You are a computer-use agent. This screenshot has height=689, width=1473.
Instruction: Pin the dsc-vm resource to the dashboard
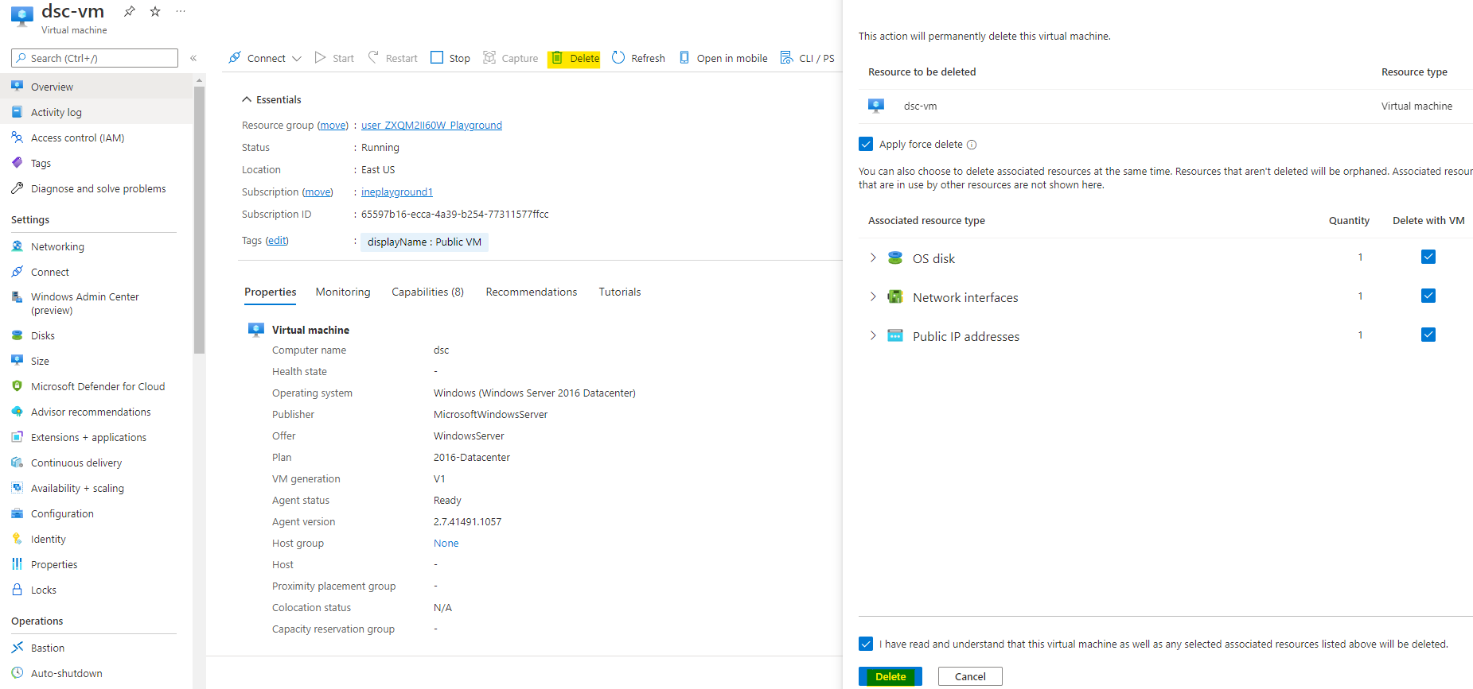click(x=129, y=11)
